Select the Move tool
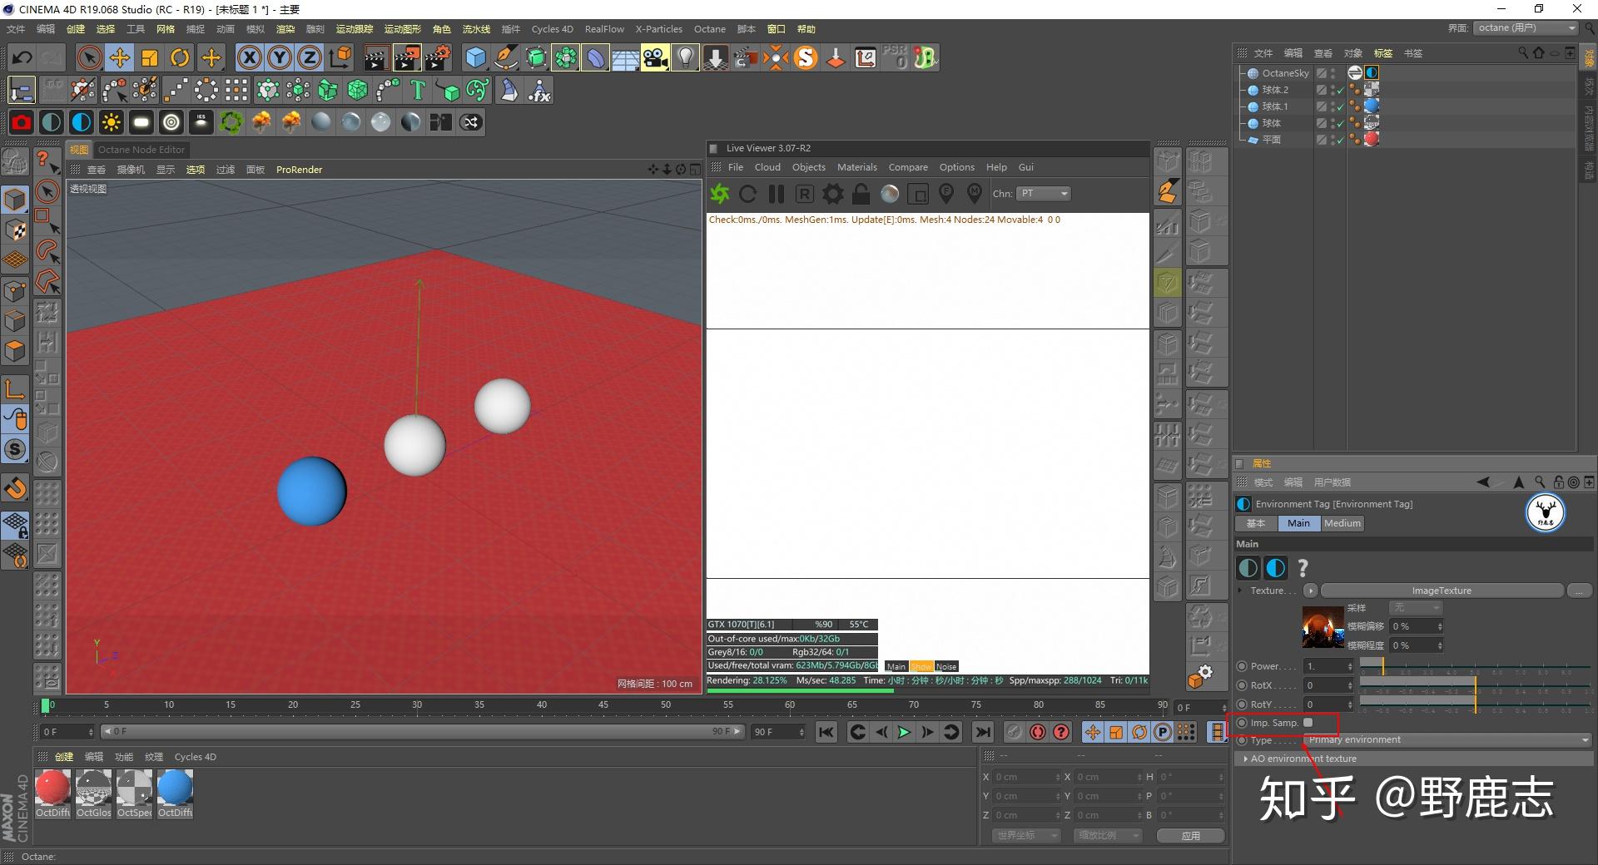The height and width of the screenshot is (865, 1598). (120, 57)
